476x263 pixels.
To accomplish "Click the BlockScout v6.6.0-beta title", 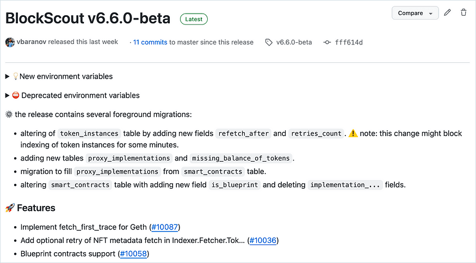I will coord(88,18).
